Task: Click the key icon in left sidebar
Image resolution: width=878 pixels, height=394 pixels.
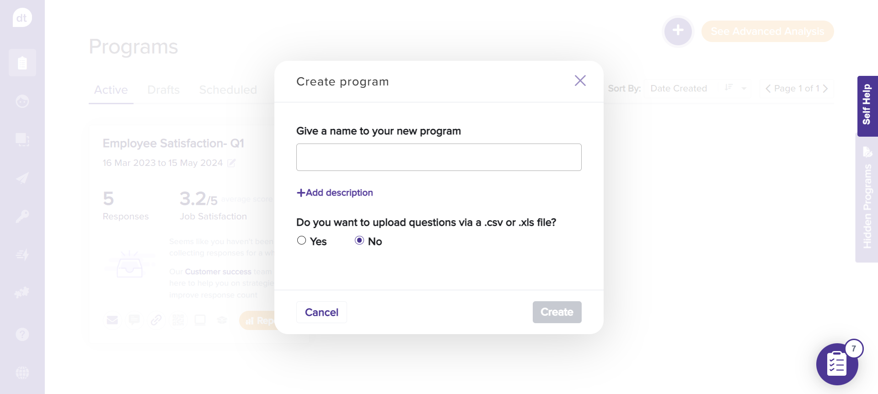Action: click(22, 216)
